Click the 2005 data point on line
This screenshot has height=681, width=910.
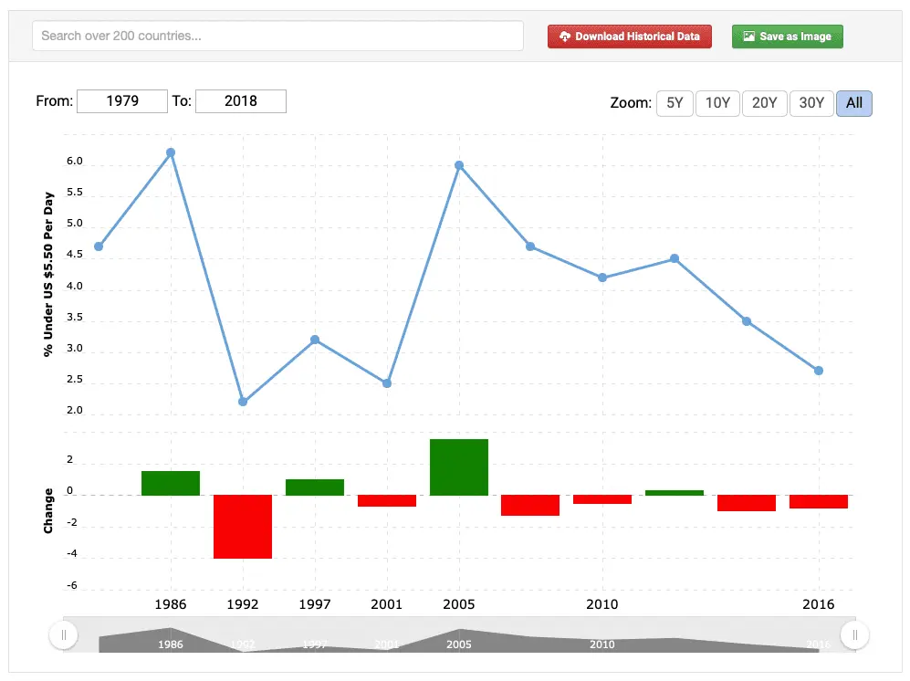[x=459, y=165]
